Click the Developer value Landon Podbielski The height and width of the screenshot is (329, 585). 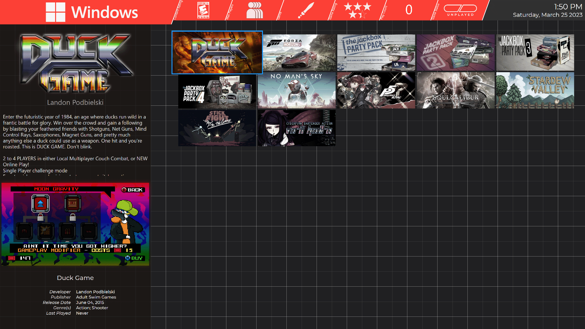click(95, 292)
